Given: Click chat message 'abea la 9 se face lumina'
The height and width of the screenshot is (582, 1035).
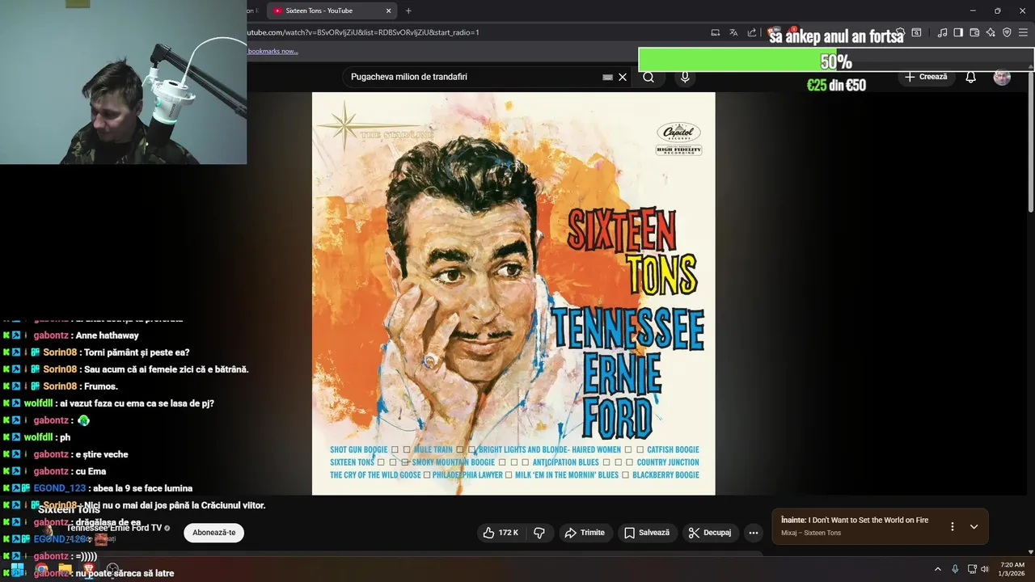Looking at the screenshot, I should (142, 488).
